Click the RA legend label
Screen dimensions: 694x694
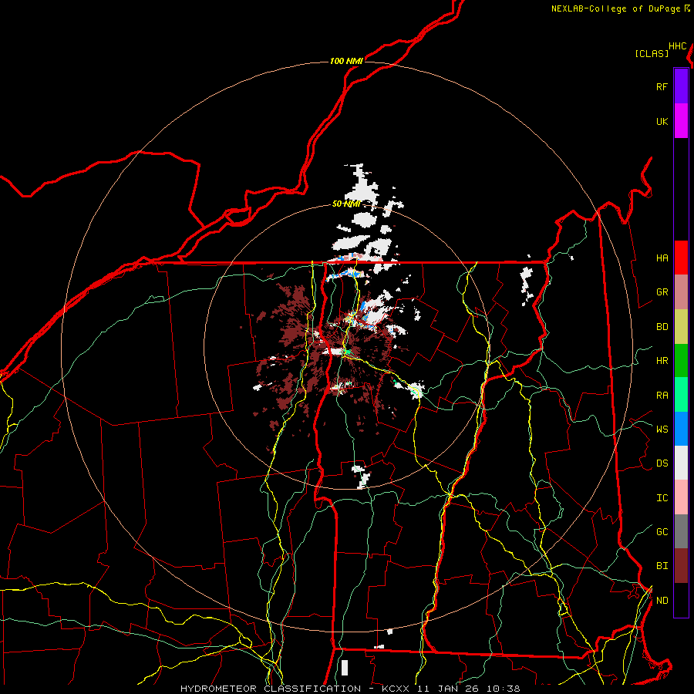pos(662,396)
